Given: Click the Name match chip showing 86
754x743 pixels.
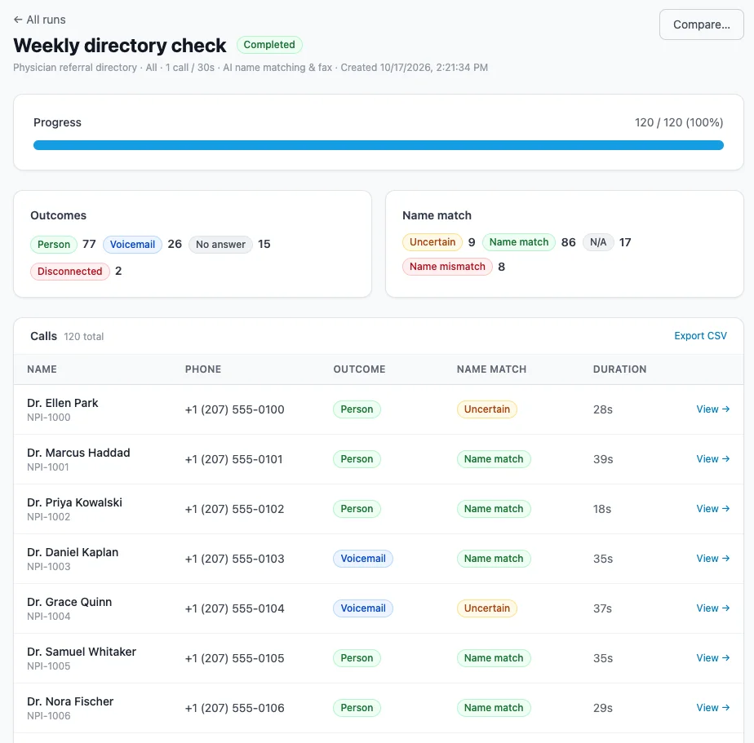Looking at the screenshot, I should [x=519, y=242].
